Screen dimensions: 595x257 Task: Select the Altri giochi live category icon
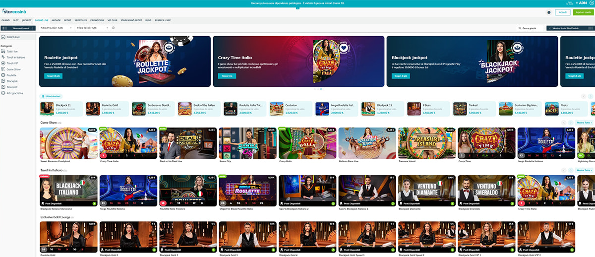point(3,93)
